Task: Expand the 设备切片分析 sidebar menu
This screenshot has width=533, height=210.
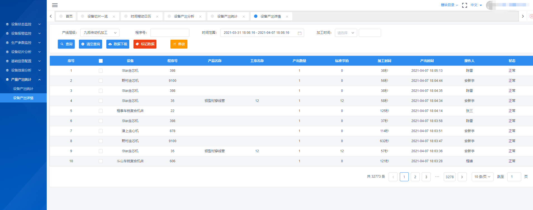Action: coord(24,52)
